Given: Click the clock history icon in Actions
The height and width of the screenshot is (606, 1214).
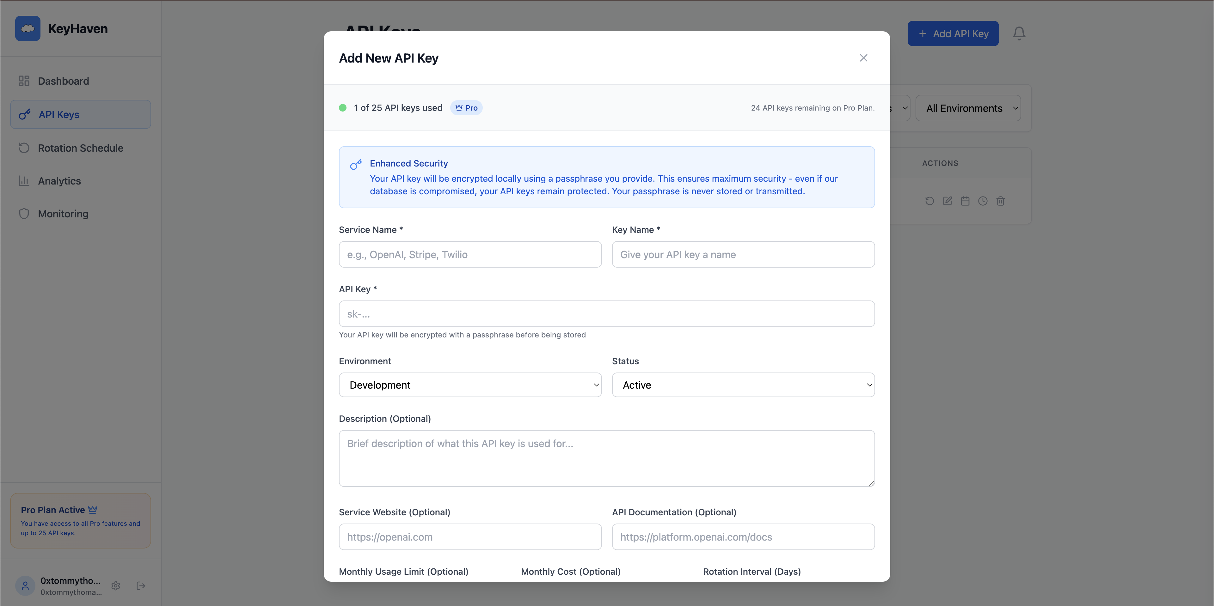Looking at the screenshot, I should (983, 201).
